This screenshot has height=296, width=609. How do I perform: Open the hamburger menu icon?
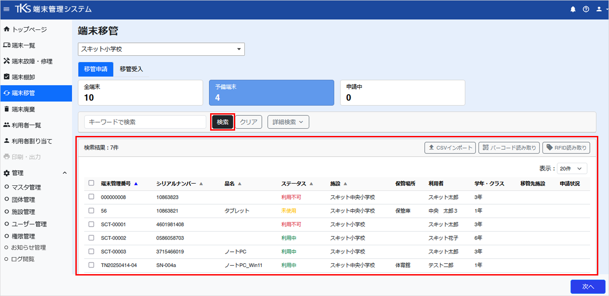click(x=6, y=9)
